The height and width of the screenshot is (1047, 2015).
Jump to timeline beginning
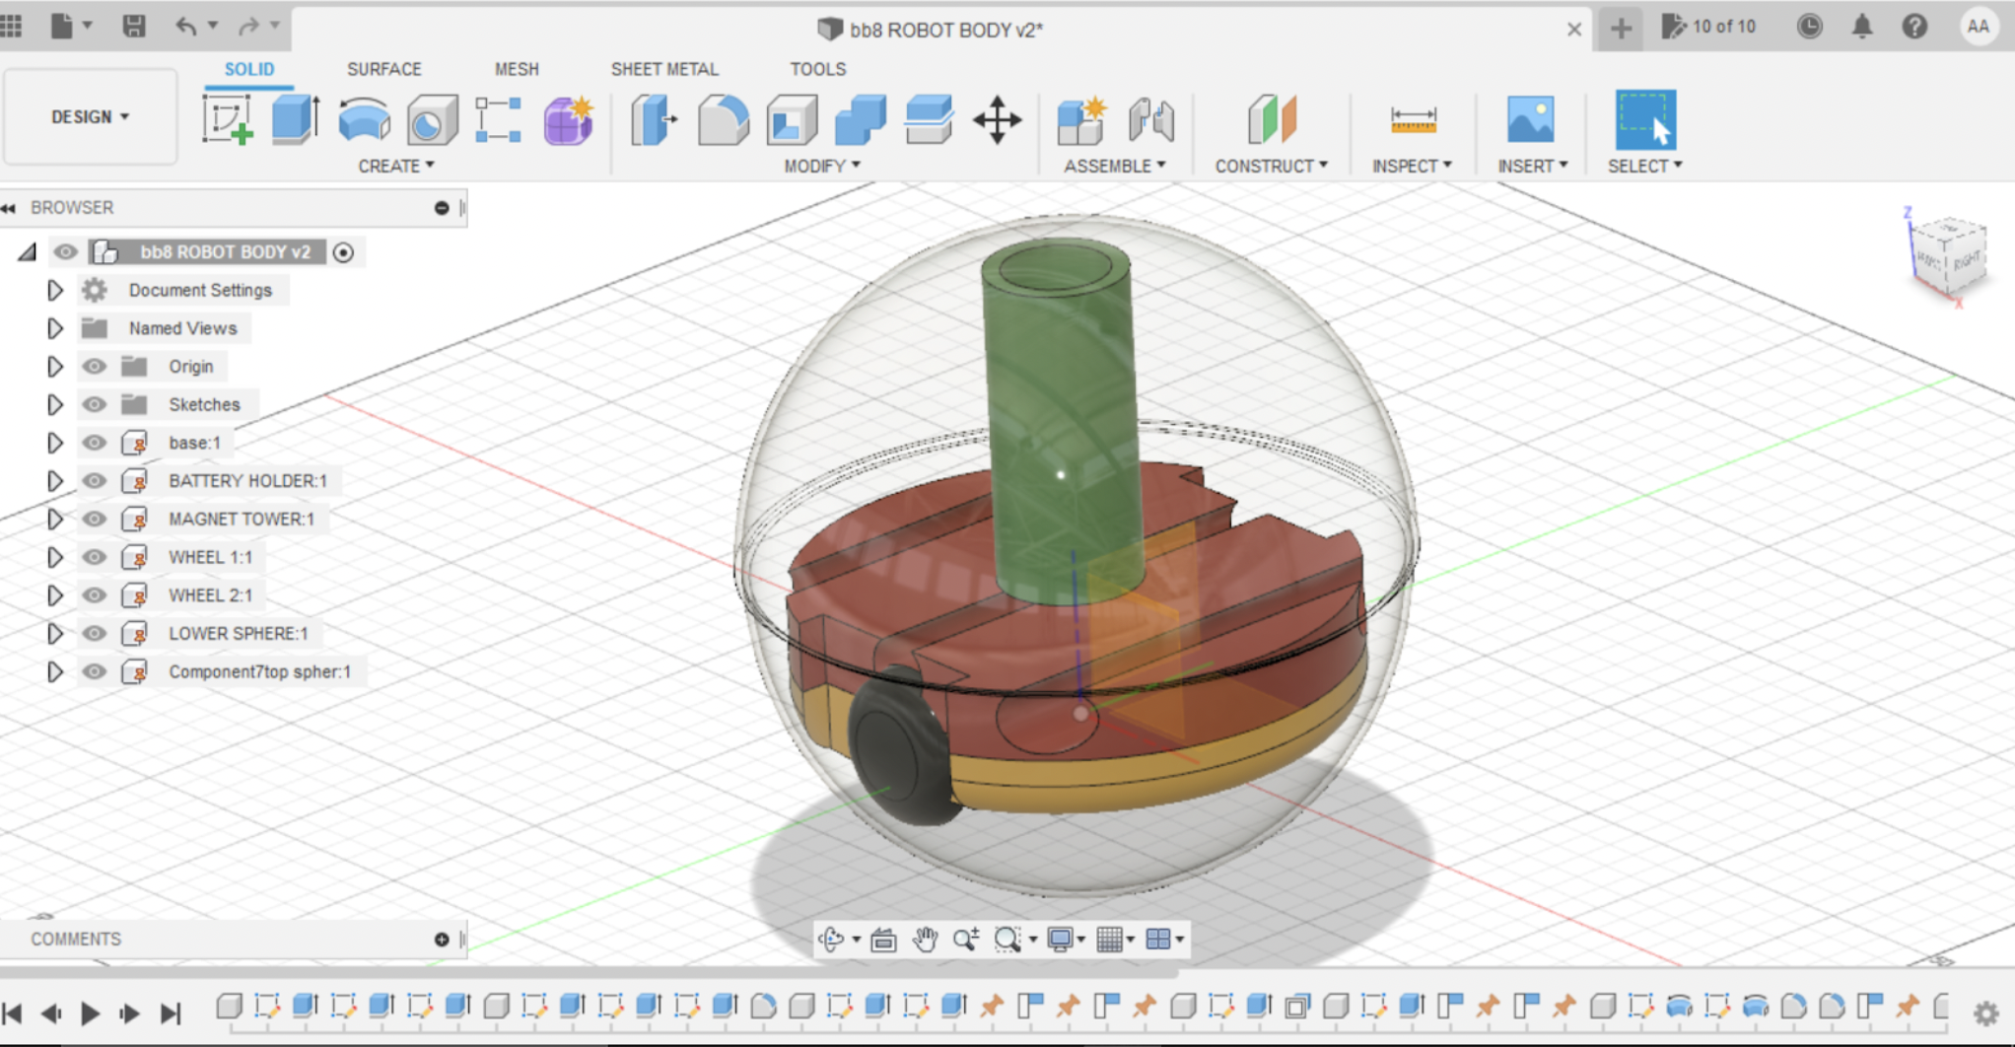[13, 1012]
